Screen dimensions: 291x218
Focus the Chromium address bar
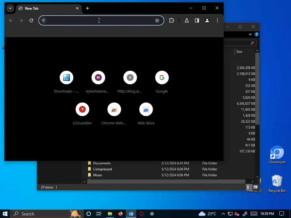click(101, 20)
